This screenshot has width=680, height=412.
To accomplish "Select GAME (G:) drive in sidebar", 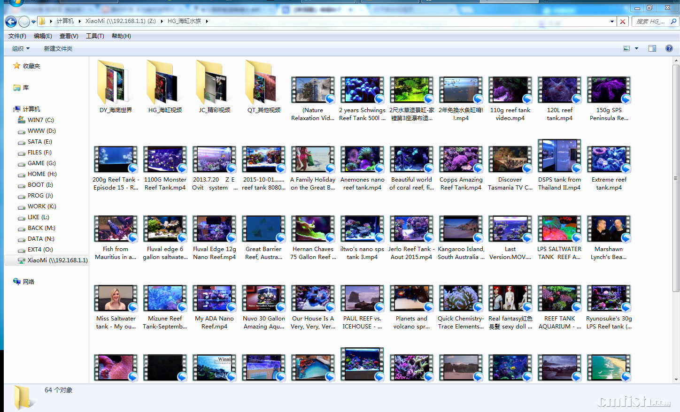I will pos(41,163).
